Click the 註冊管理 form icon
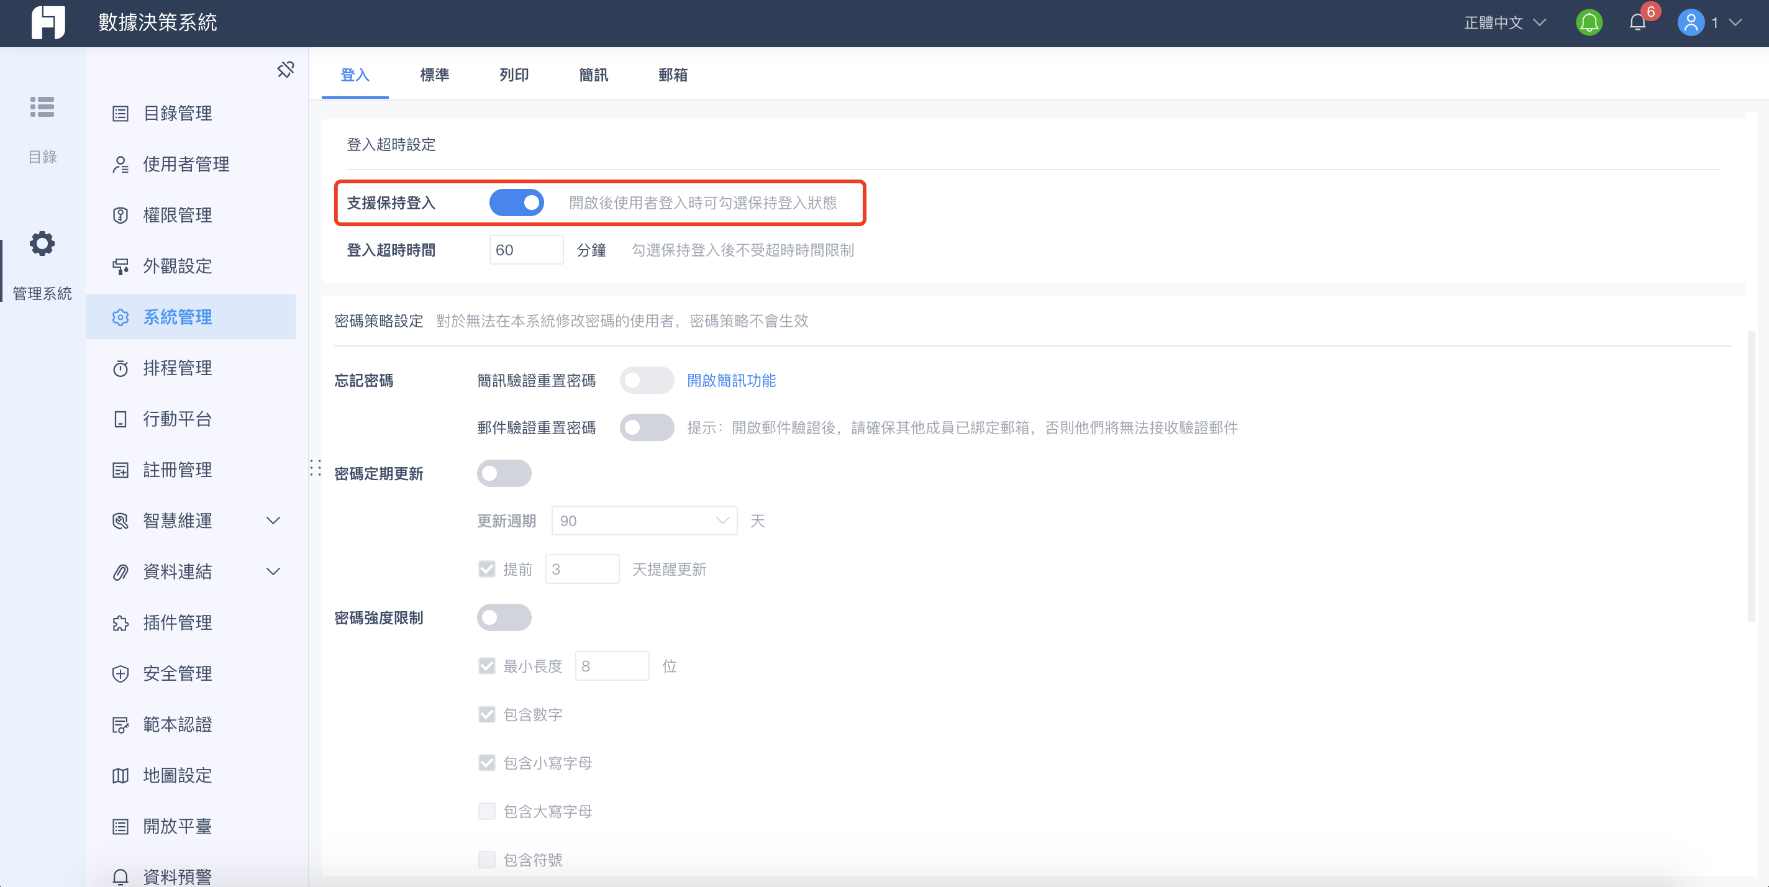Image resolution: width=1769 pixels, height=887 pixels. pyautogui.click(x=120, y=470)
